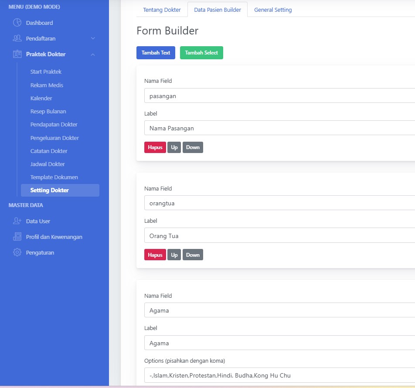This screenshot has width=415, height=388.
Task: Click the Nama Pasangan label input
Action: [x=279, y=128]
